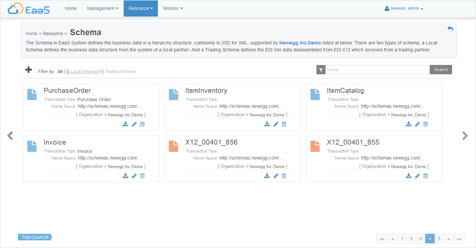Open the Resource menu
476x248 pixels.
click(x=141, y=9)
